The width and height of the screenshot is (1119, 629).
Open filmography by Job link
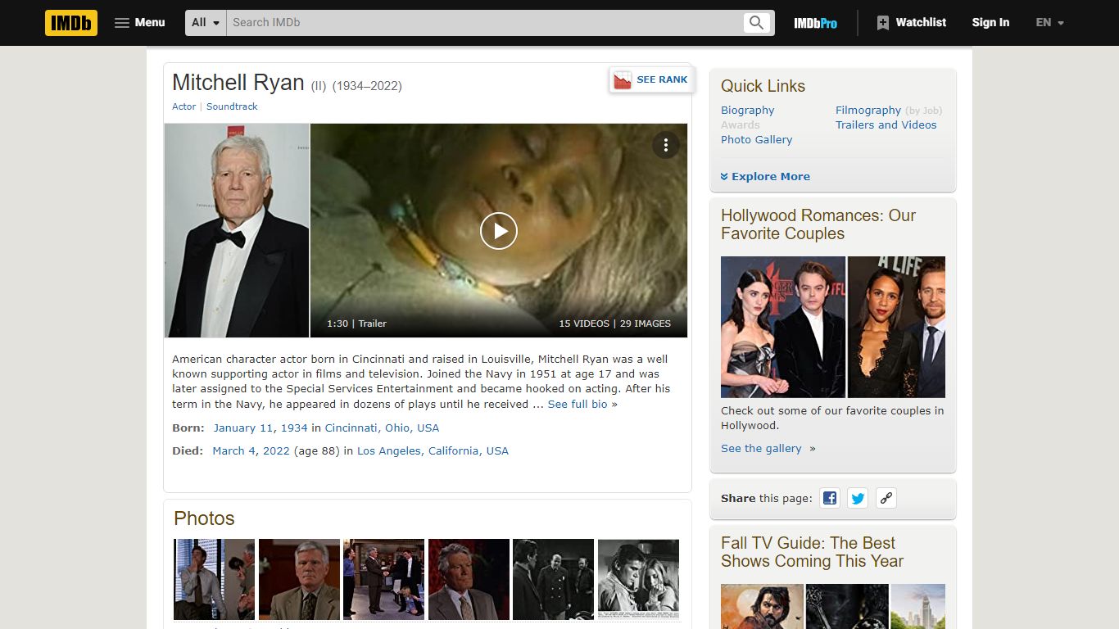pyautogui.click(x=924, y=111)
